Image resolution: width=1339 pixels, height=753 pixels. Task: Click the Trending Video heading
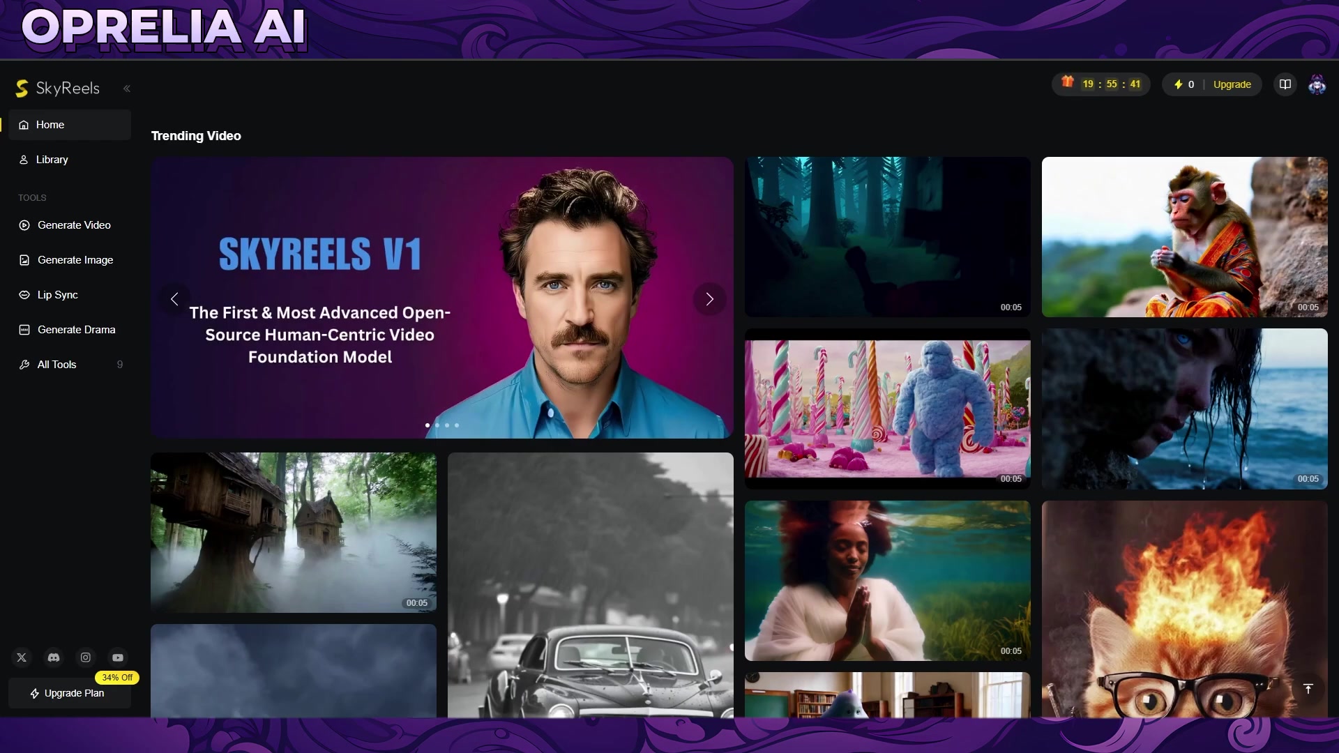coord(196,136)
